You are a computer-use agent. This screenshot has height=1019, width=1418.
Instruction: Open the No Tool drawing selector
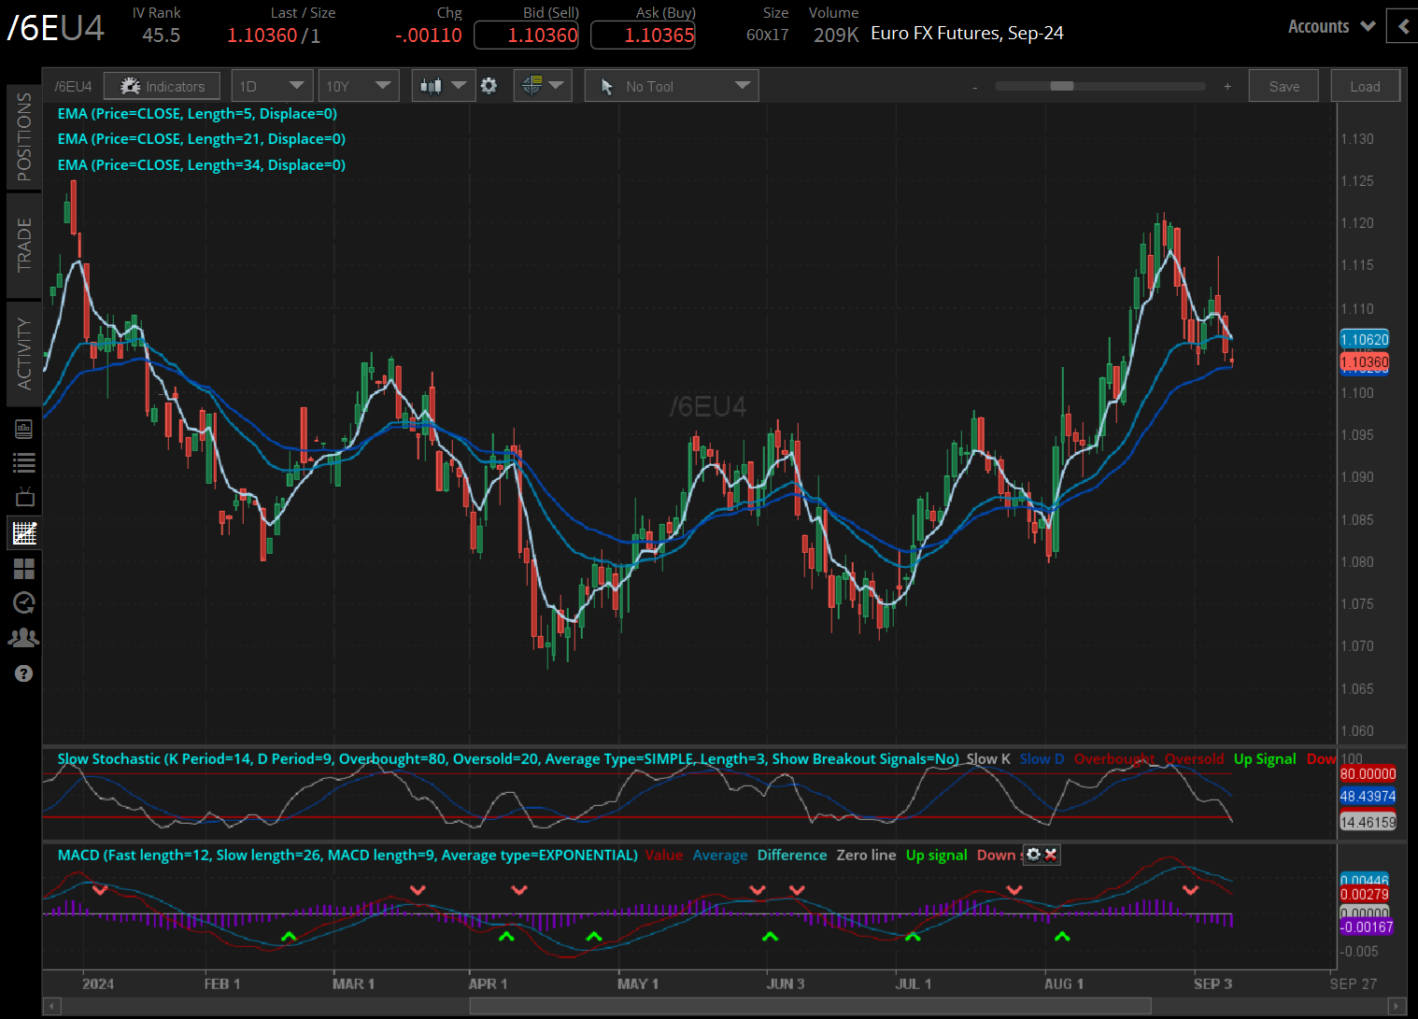tap(672, 86)
